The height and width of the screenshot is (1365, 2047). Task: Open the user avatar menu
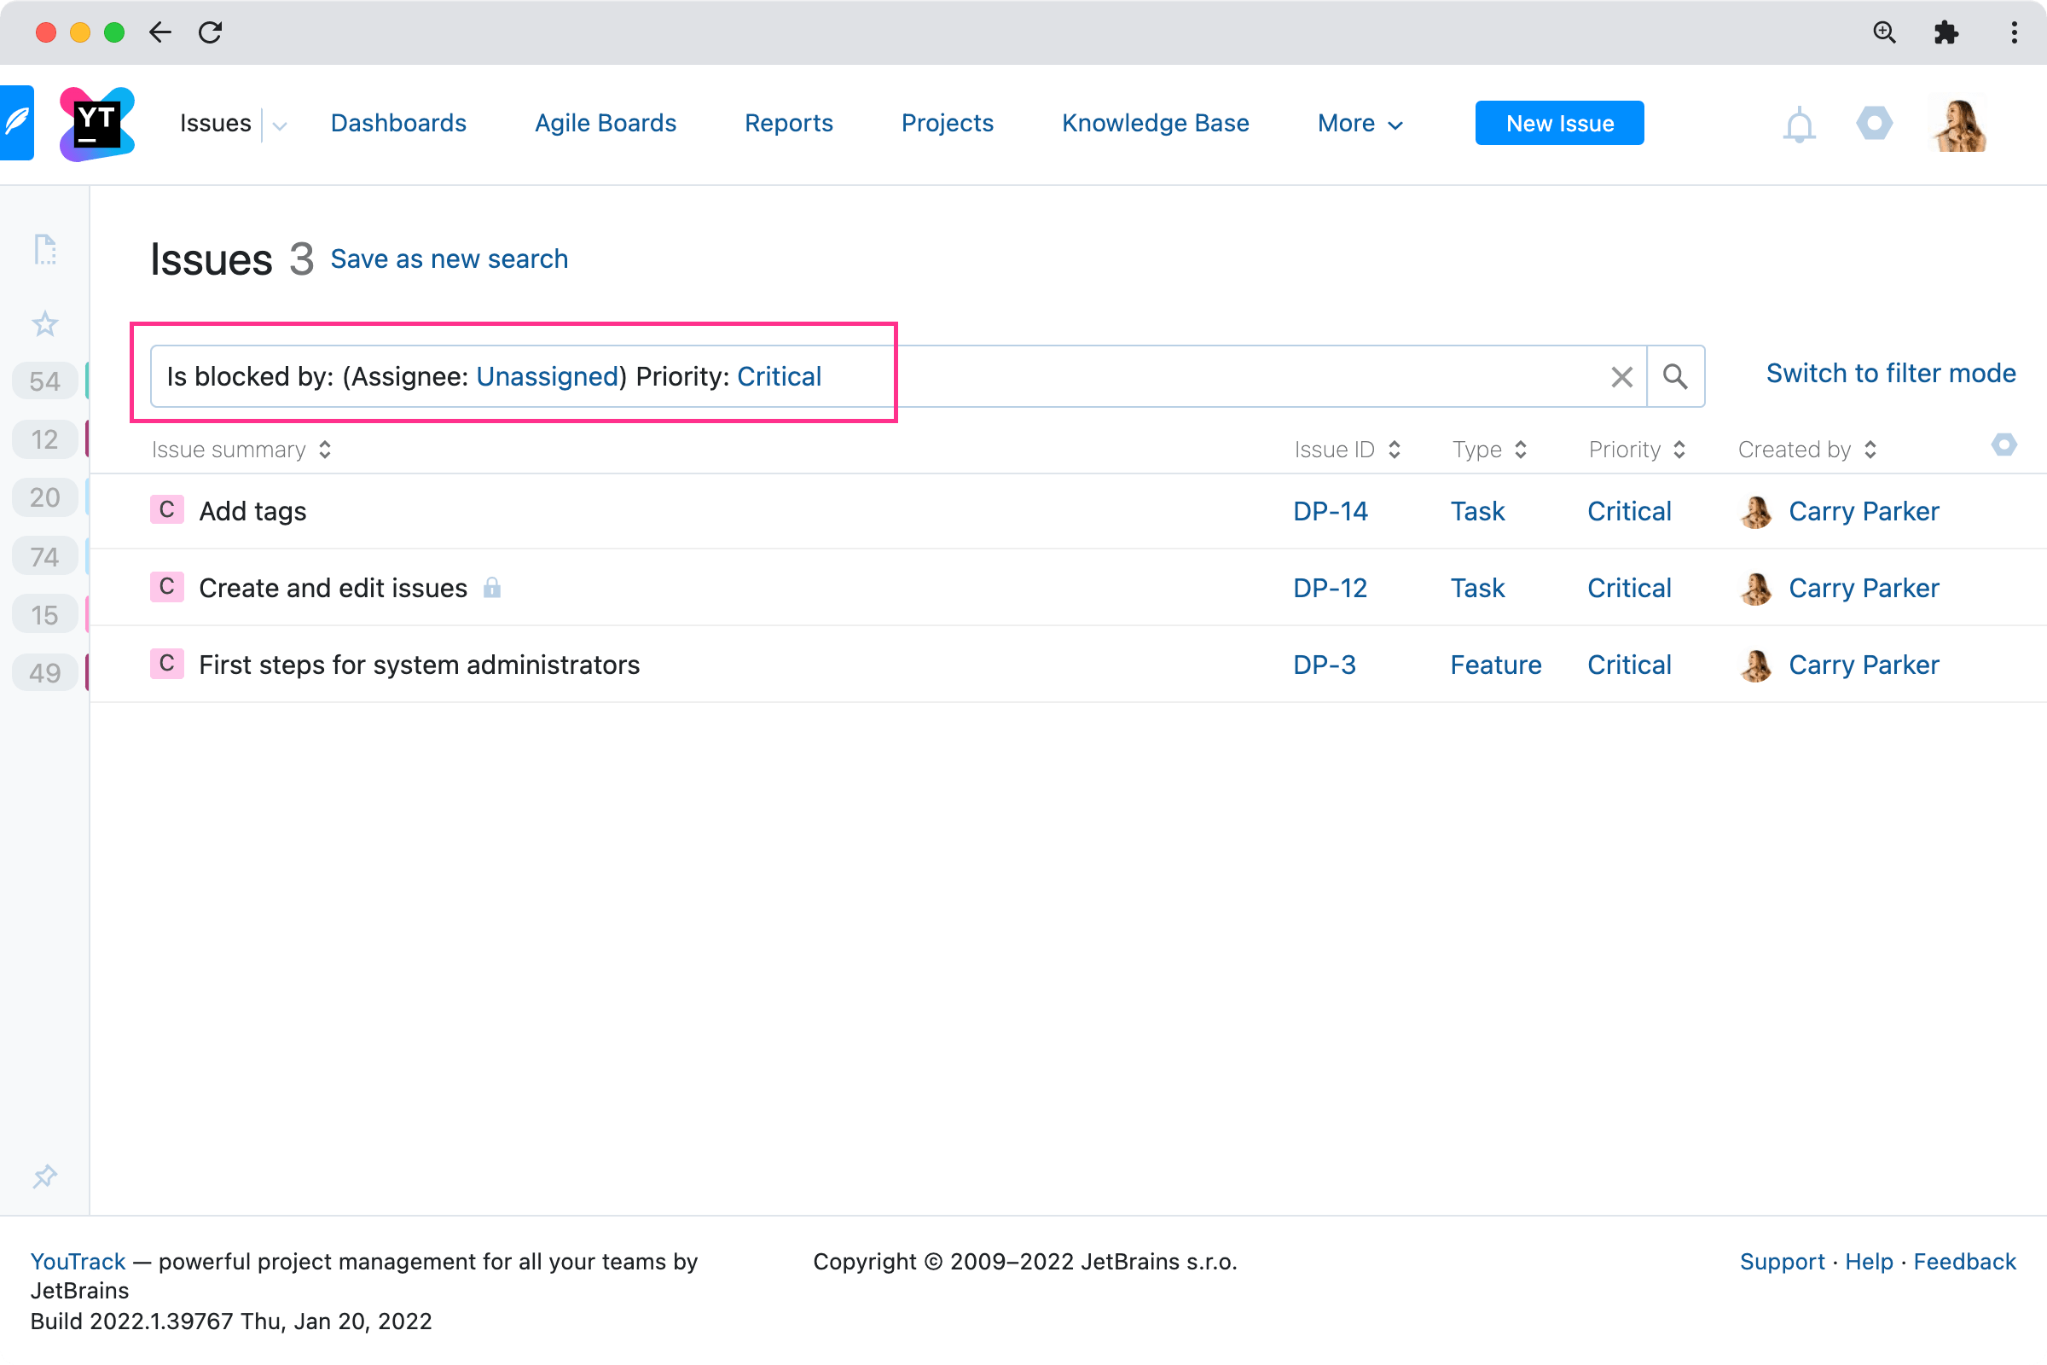pyautogui.click(x=1958, y=123)
